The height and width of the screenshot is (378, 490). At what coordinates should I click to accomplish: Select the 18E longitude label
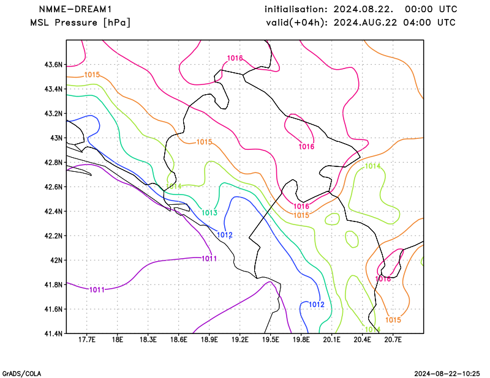point(117,339)
